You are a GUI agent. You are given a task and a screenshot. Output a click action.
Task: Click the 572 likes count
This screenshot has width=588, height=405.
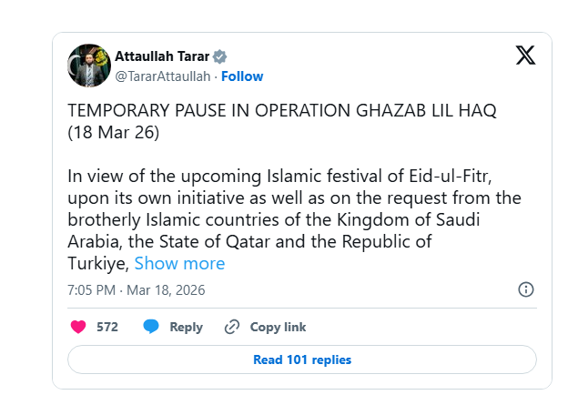click(x=107, y=327)
